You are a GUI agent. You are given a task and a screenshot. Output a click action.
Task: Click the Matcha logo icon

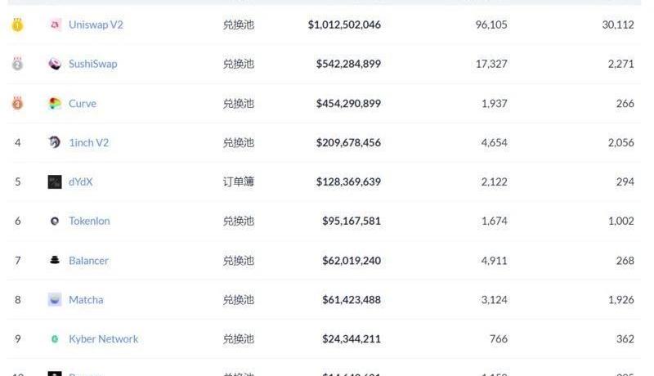(x=55, y=300)
